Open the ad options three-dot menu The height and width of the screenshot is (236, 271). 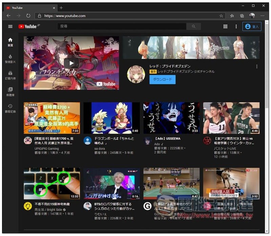click(x=256, y=67)
